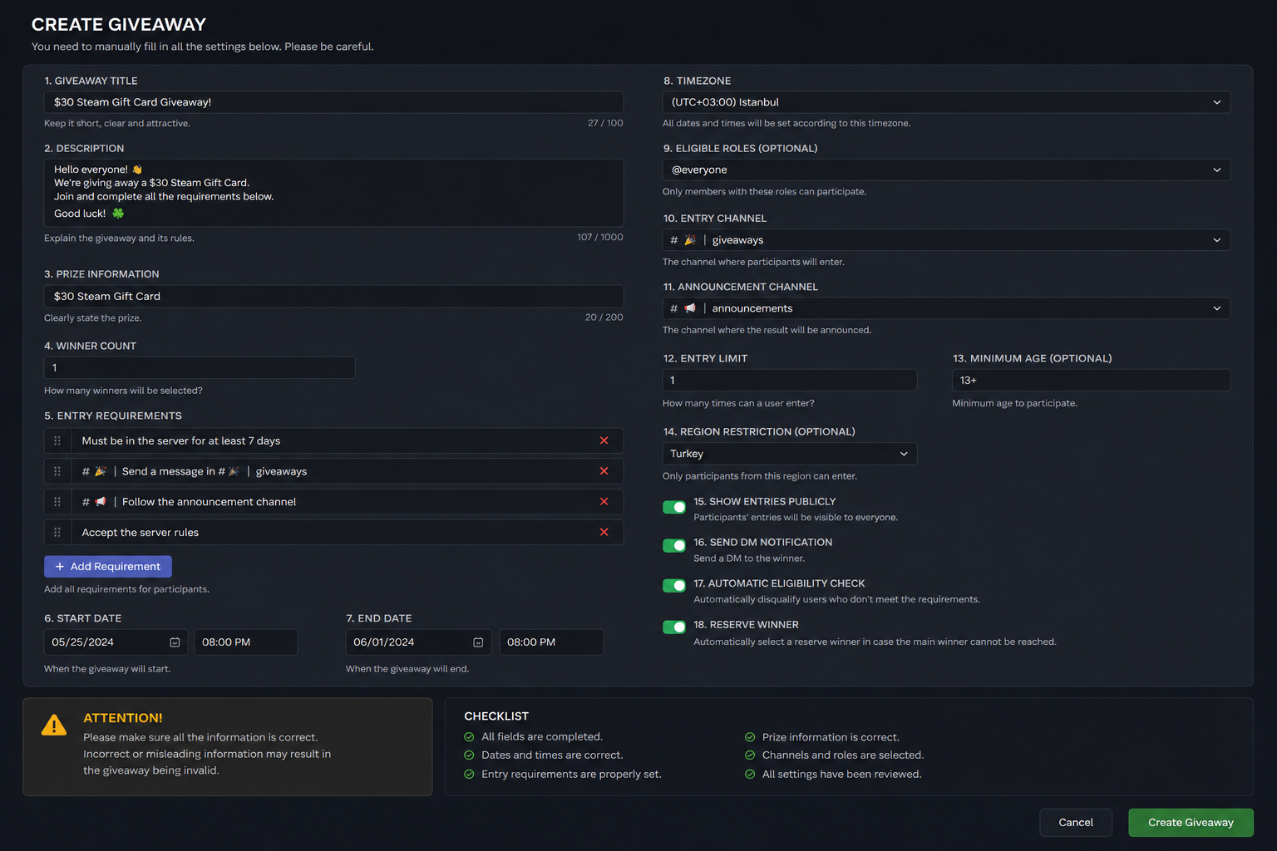Remove the 'Must be in the server' requirement
The width and height of the screenshot is (1277, 851).
604,440
